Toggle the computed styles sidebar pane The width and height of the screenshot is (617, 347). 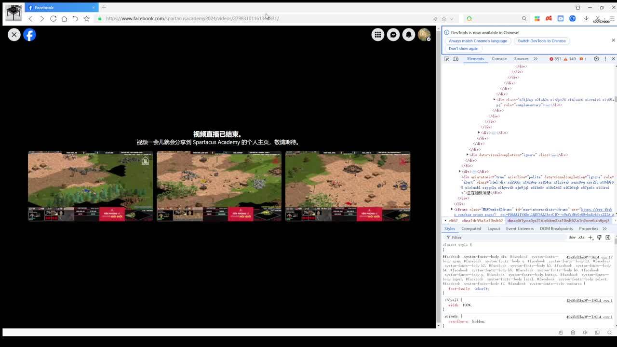pos(608,238)
